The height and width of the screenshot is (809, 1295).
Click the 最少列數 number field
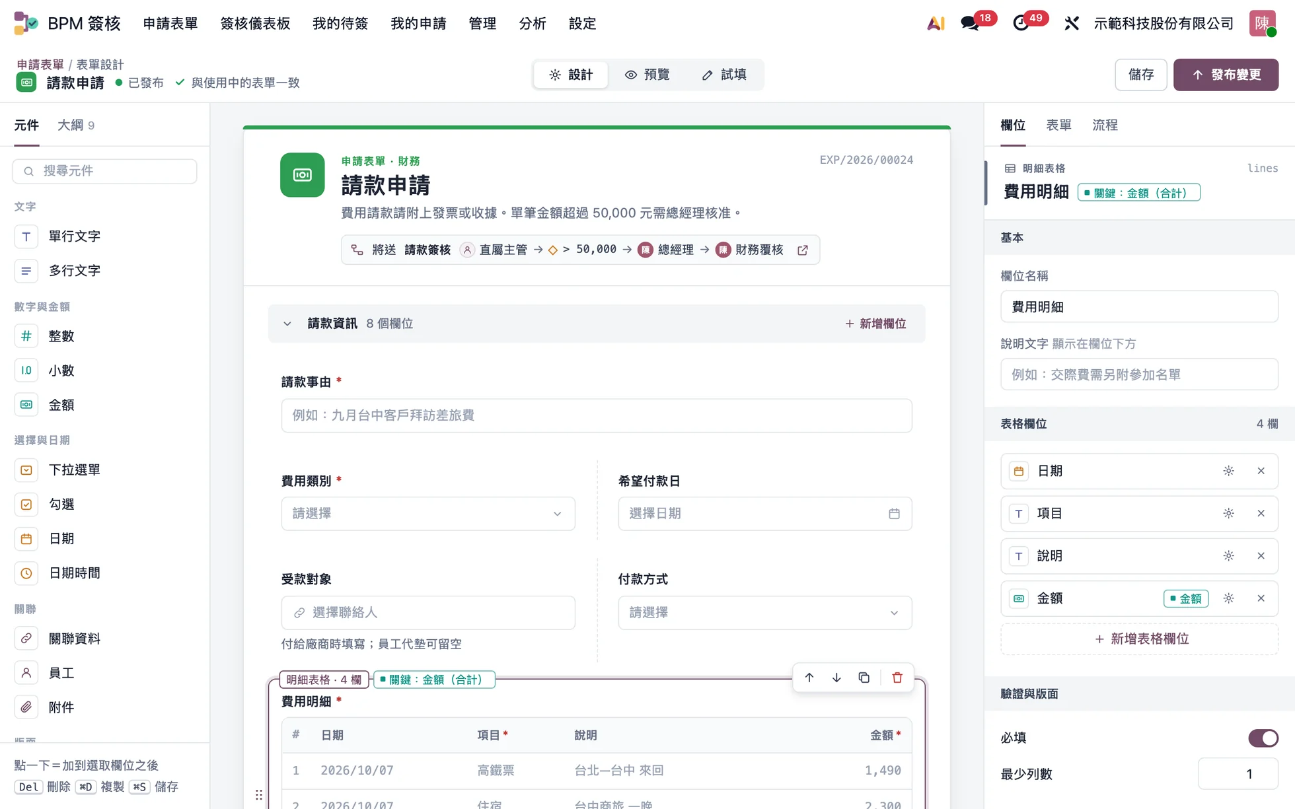pos(1238,774)
